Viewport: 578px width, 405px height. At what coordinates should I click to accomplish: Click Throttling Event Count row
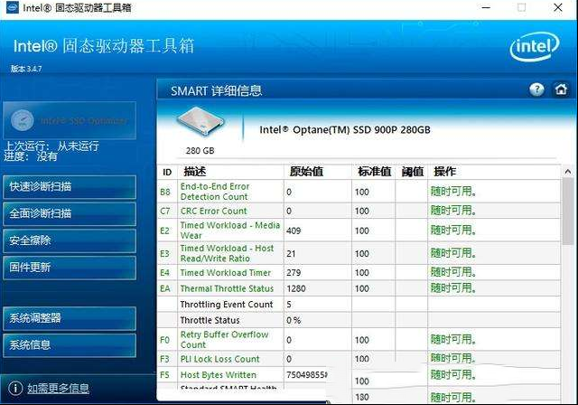(x=359, y=305)
